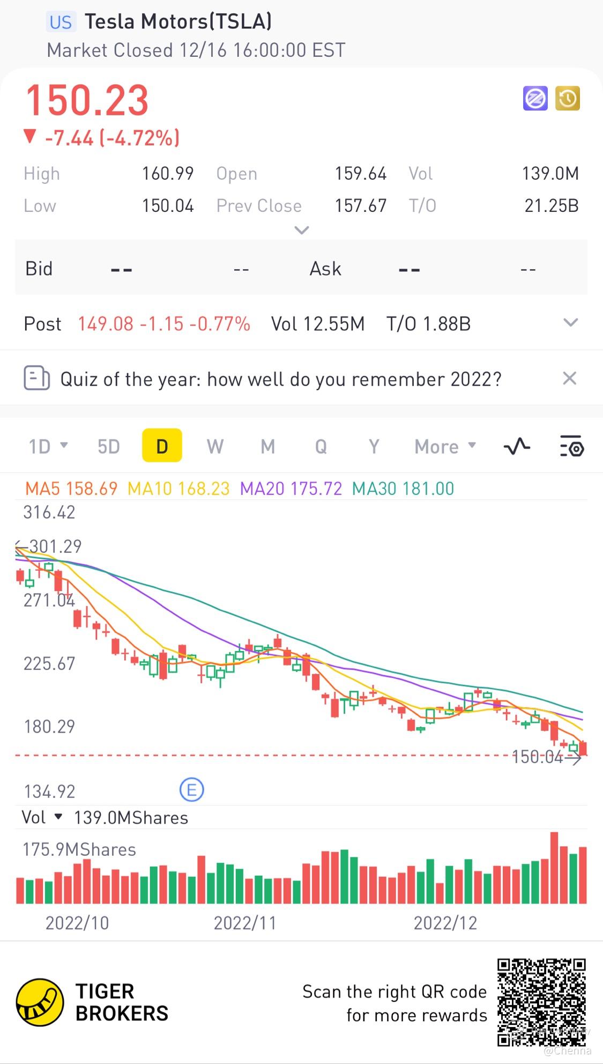Switch to the weekly W tab
The width and height of the screenshot is (603, 1064).
[215, 446]
